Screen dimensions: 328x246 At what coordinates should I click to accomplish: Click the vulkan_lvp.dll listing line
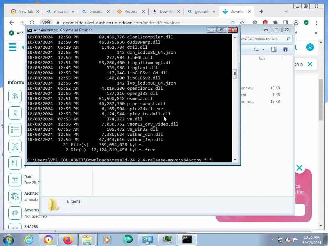(x=95, y=140)
